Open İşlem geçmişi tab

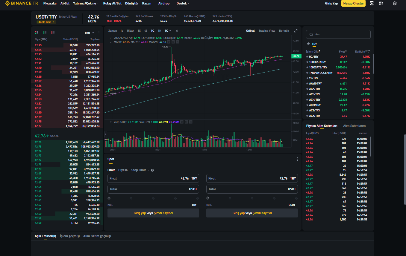[x=70, y=236]
